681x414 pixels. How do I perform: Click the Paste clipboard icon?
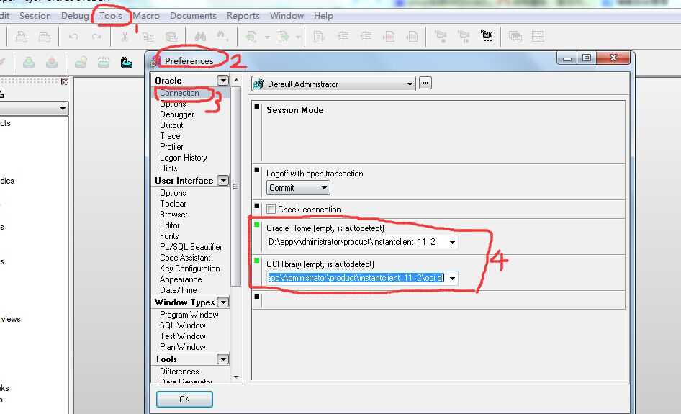171,37
